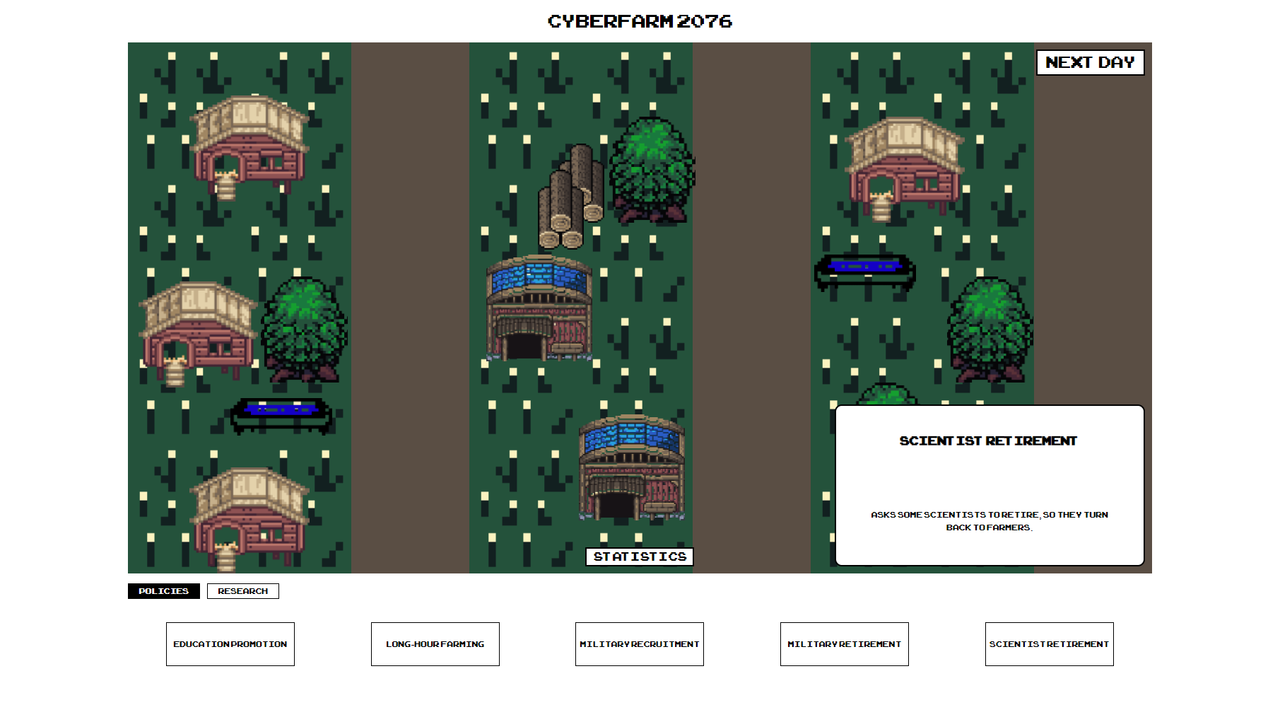1280x717 pixels.
Task: Click the farmhouse in the right field
Action: pos(905,170)
